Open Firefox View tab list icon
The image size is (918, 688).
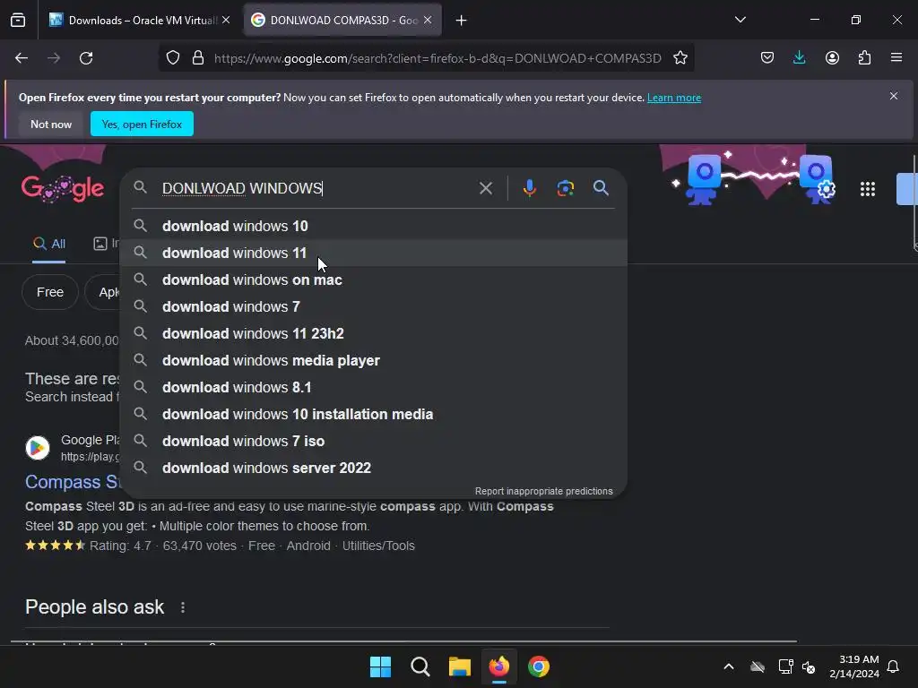18,20
